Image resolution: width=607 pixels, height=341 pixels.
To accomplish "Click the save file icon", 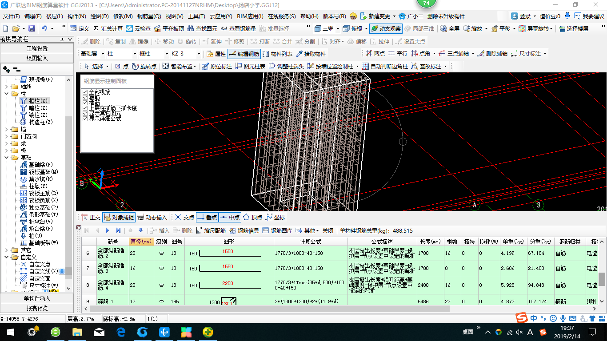I will point(32,28).
